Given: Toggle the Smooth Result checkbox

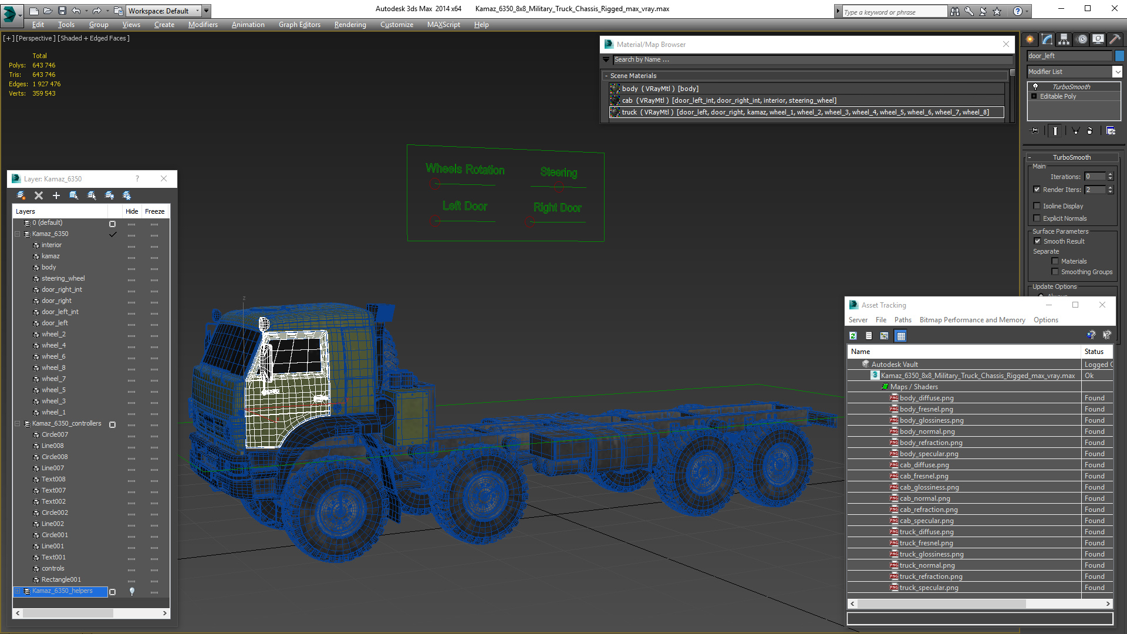Looking at the screenshot, I should tap(1037, 241).
